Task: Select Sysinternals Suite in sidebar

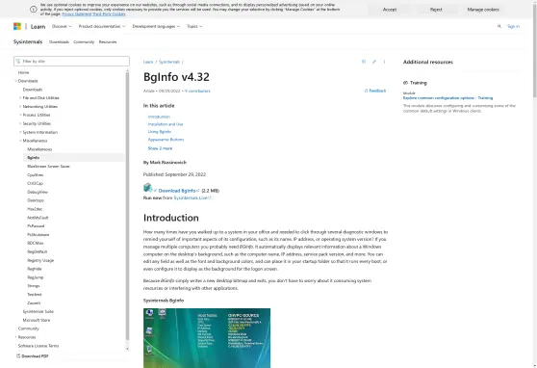Action: coord(38,311)
